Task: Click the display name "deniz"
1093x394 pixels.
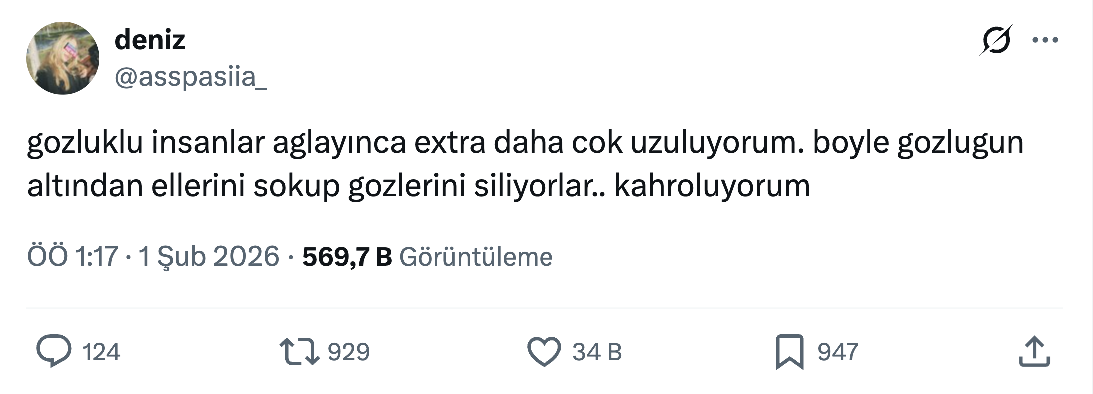Action: [150, 40]
